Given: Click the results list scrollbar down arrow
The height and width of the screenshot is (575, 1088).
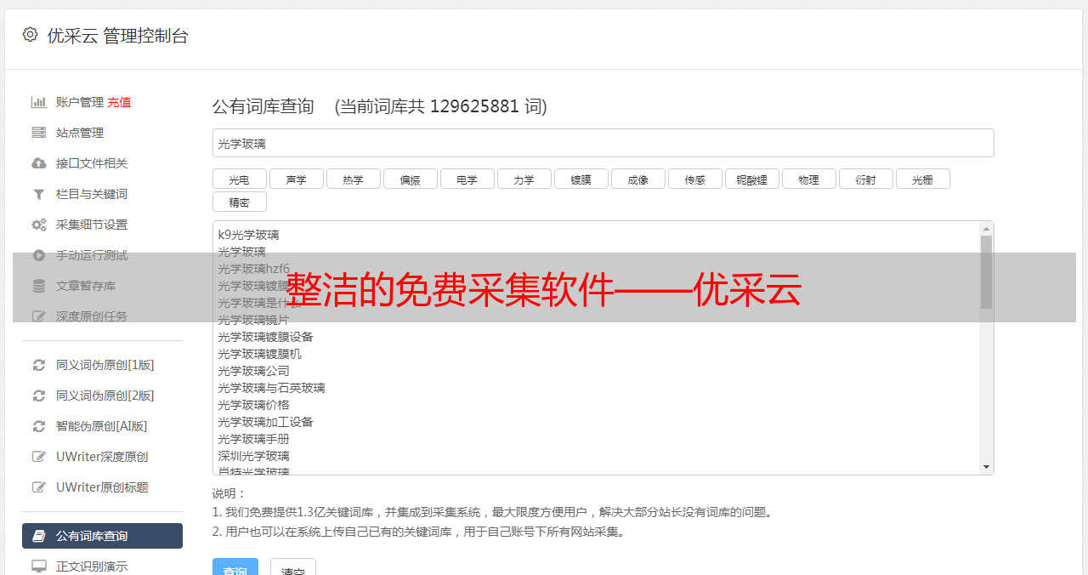Looking at the screenshot, I should pyautogui.click(x=986, y=467).
